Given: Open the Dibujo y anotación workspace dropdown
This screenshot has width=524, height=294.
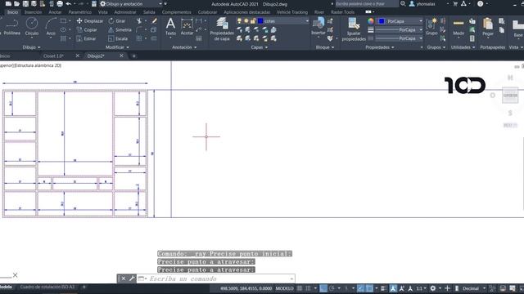Looking at the screenshot, I should [131, 3].
